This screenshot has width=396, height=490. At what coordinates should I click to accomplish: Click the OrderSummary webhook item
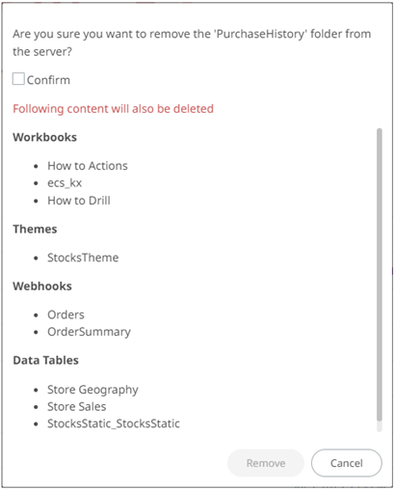tap(89, 332)
